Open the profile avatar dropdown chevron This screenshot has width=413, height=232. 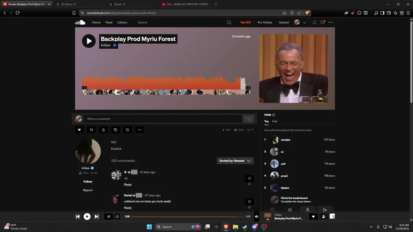pos(304,23)
